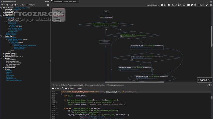The image size is (213, 119).
Task: Enable the File Sync checkbox
Action: pyautogui.click(x=27, y=5)
